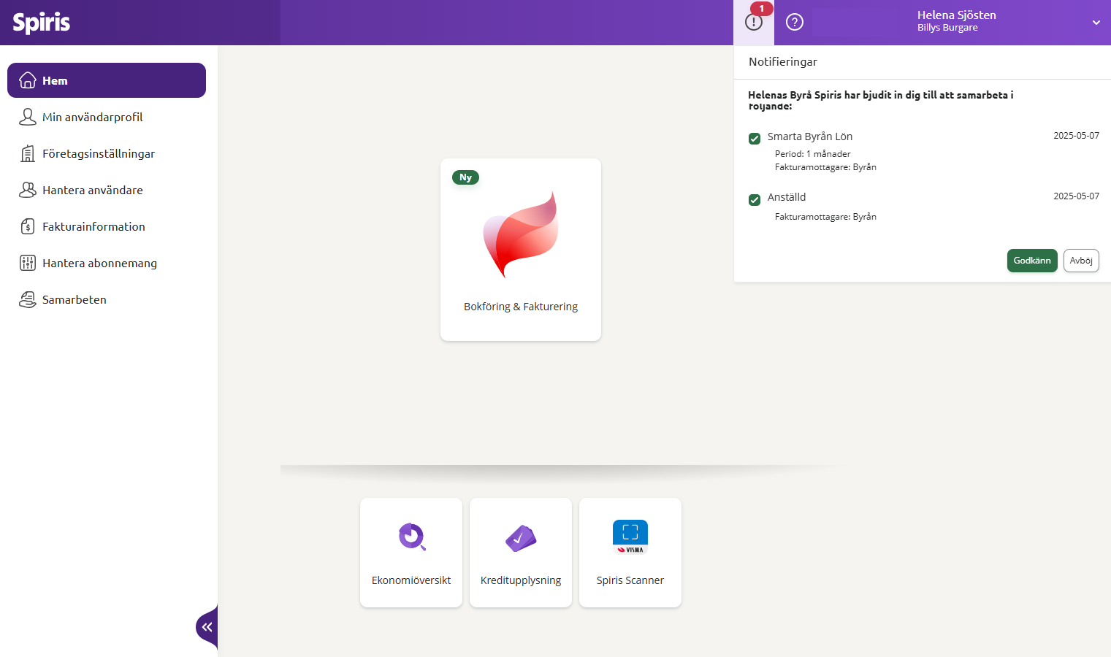1111x657 pixels.
Task: Click the Spiris logo
Action: 42,23
